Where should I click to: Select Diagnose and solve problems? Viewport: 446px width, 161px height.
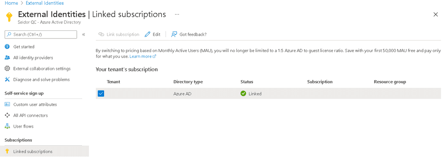click(x=41, y=80)
